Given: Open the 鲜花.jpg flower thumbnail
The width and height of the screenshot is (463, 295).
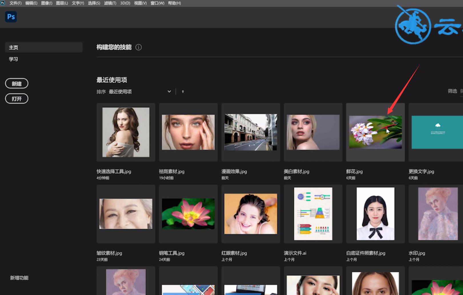Looking at the screenshot, I should click(375, 132).
